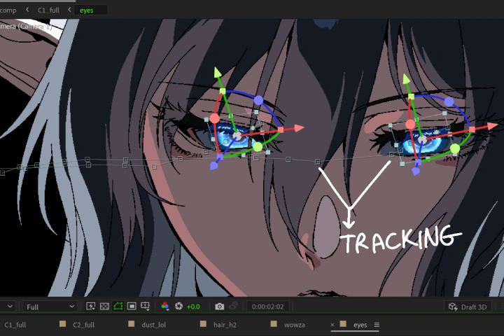Toggle Region of Interest
This screenshot has width=504, height=336.
132,307
